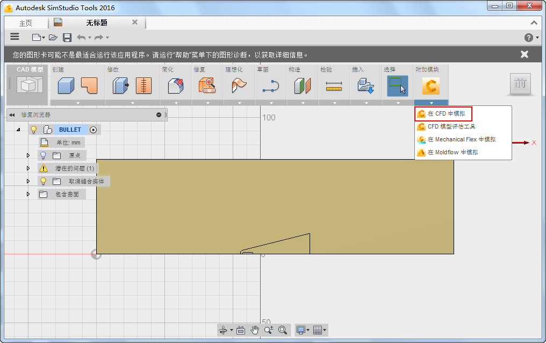Toggle unstitched bodies folder light bulb
The image size is (546, 343).
pyautogui.click(x=43, y=181)
